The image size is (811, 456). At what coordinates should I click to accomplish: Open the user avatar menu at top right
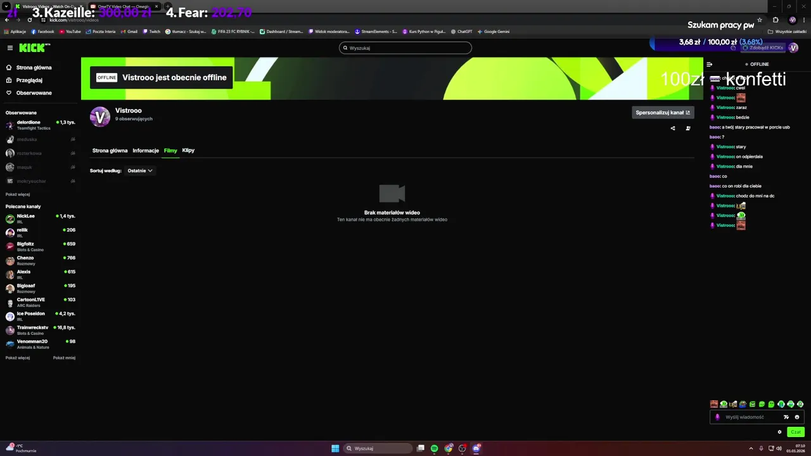[793, 48]
